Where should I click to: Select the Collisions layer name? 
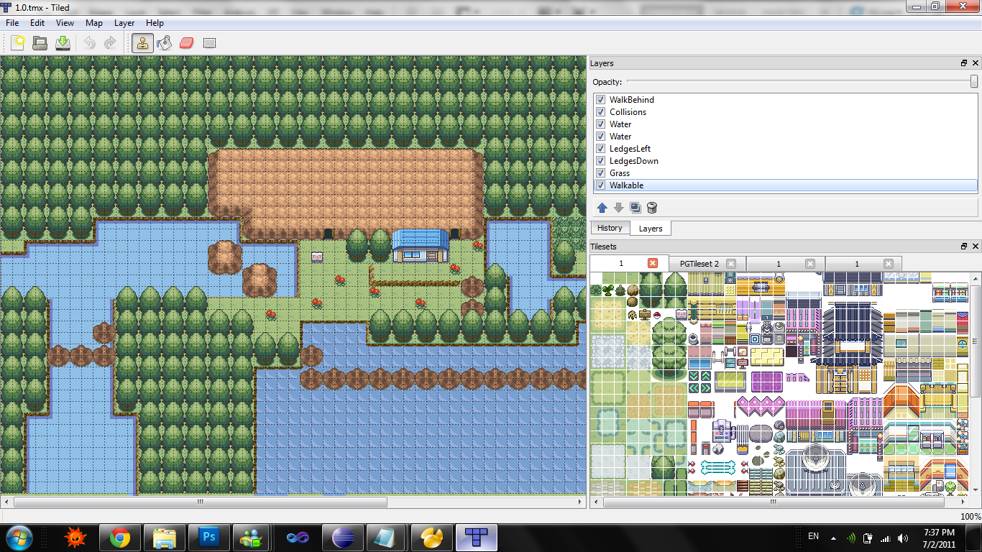pyautogui.click(x=628, y=112)
